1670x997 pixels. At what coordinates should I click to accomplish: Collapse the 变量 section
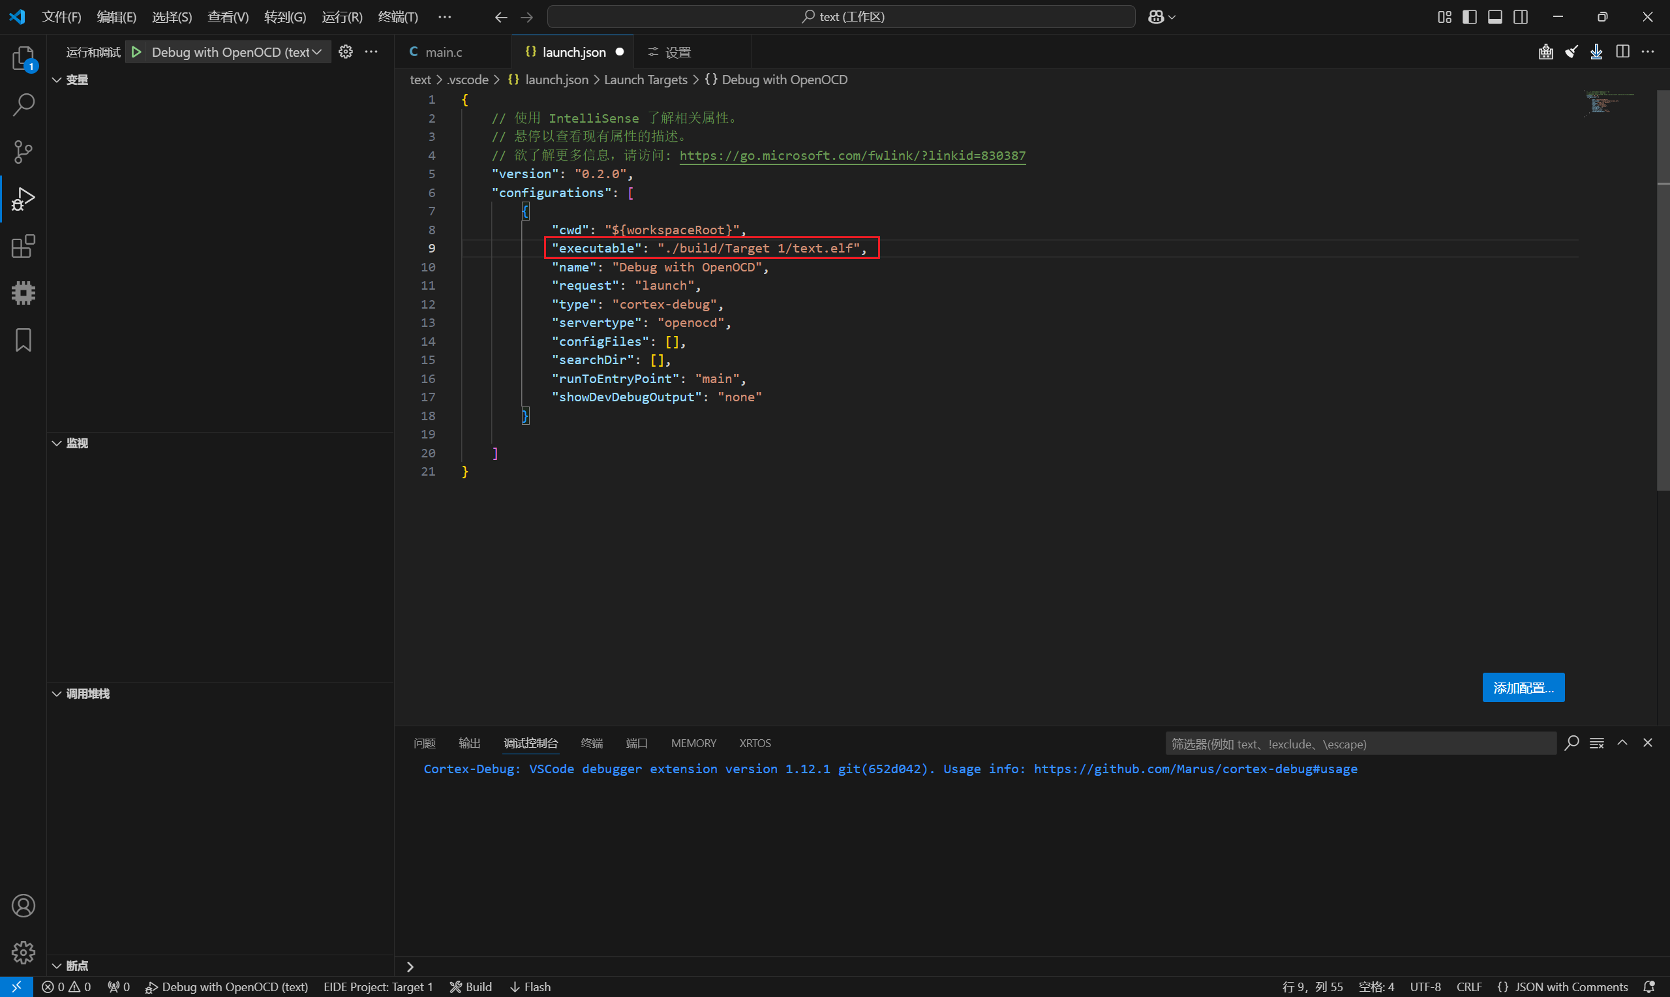[x=76, y=80]
